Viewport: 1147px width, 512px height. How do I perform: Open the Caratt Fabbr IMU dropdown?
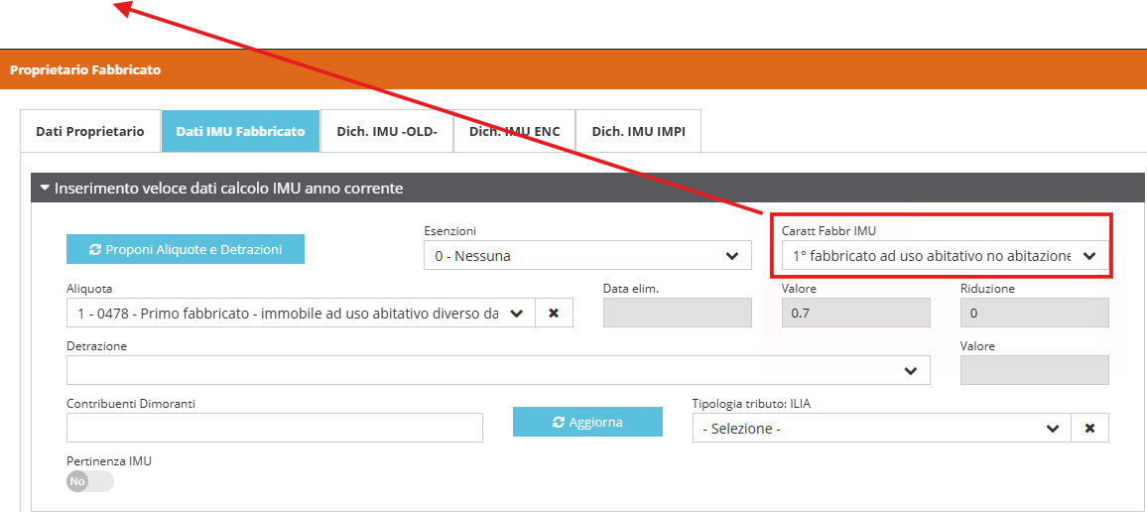(938, 256)
